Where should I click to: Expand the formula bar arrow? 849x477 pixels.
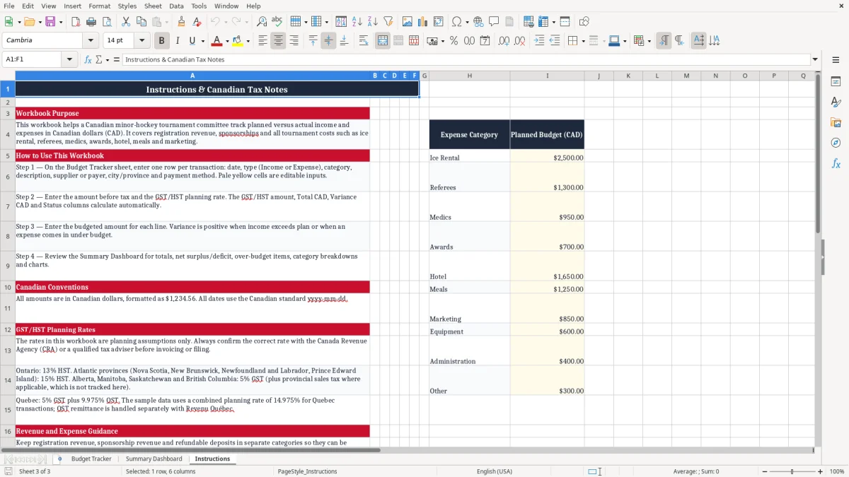tap(815, 59)
